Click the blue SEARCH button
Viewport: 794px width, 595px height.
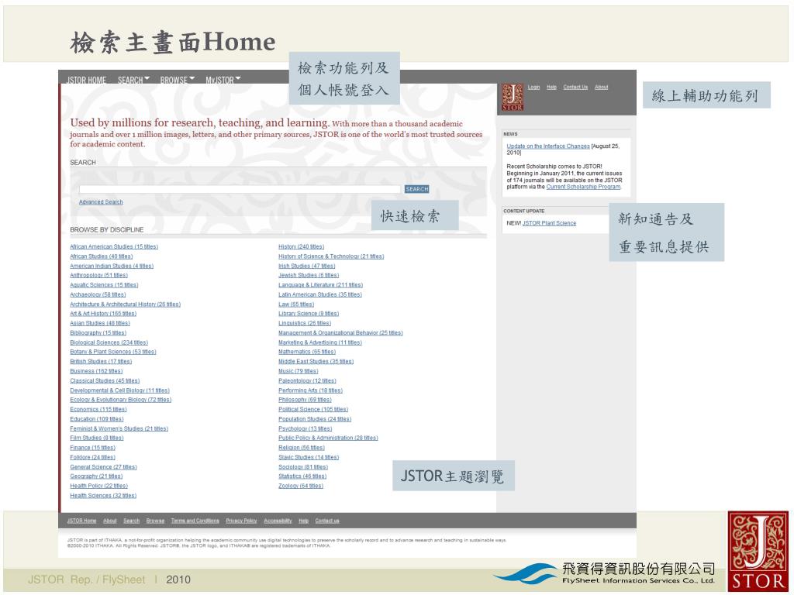[x=416, y=189]
